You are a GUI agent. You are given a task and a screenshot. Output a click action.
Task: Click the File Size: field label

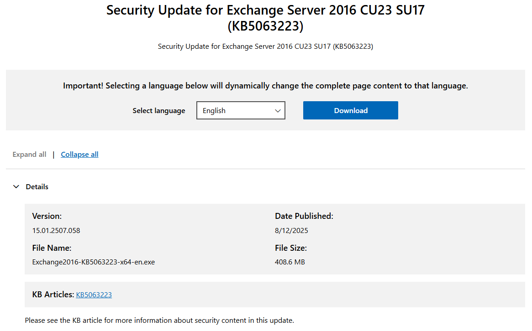pos(291,248)
